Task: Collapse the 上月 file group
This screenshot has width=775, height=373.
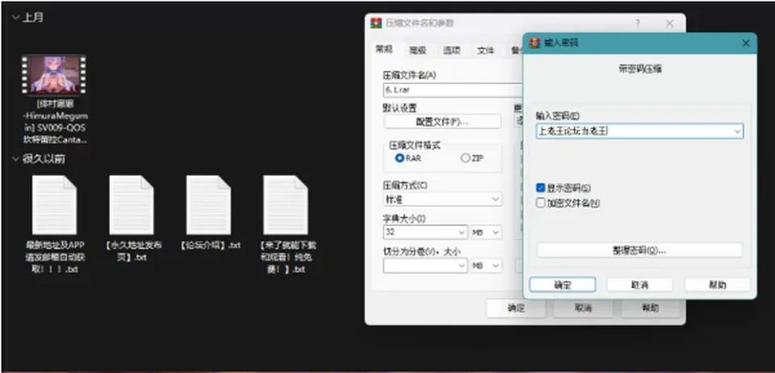Action: click(x=15, y=17)
